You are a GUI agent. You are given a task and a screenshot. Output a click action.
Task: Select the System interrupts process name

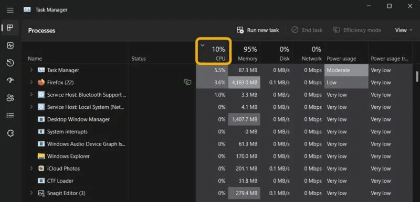pyautogui.click(x=67, y=131)
